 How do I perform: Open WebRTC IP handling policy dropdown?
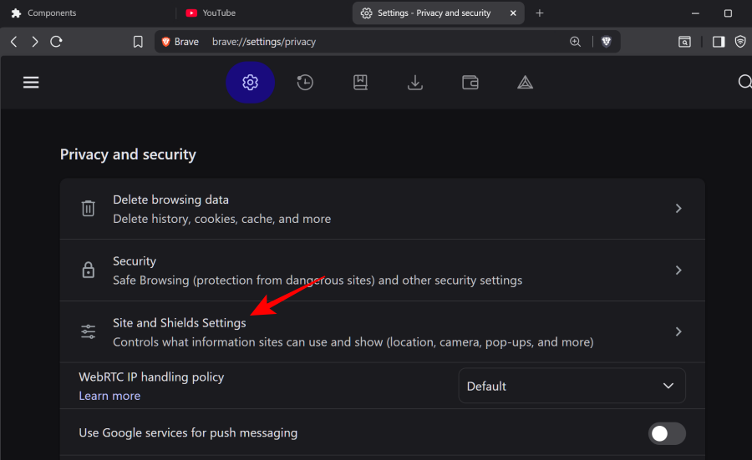[572, 386]
